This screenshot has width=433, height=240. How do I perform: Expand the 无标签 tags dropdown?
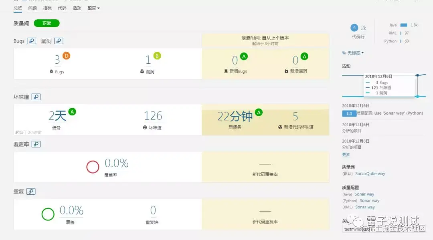click(x=353, y=53)
